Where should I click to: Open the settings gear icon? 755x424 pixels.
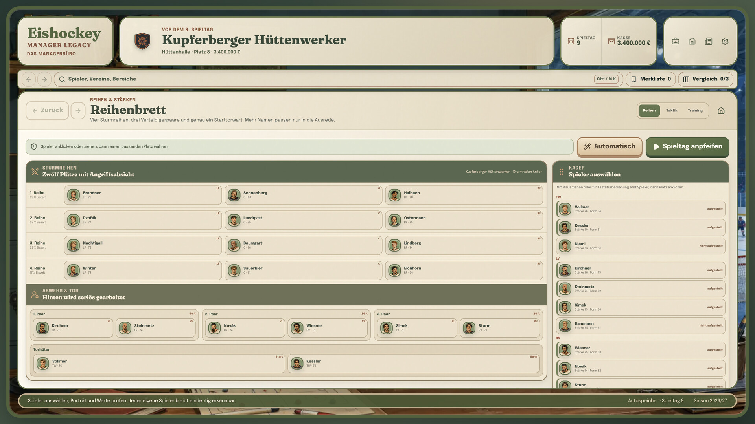pyautogui.click(x=725, y=41)
